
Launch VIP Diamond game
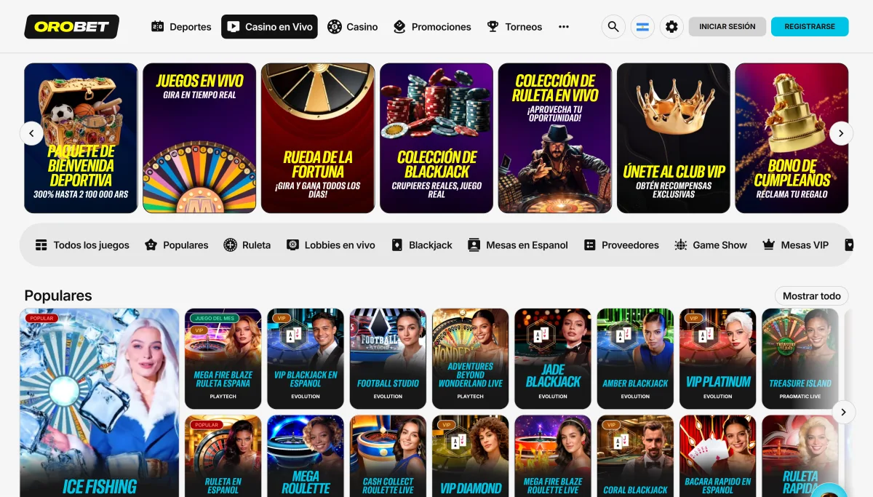pos(471,456)
